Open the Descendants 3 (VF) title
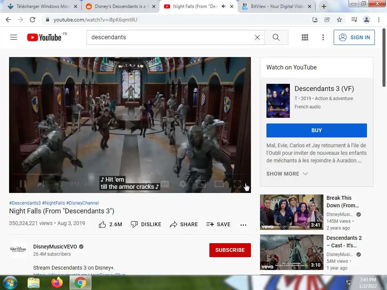This screenshot has height=290, width=387. [324, 88]
